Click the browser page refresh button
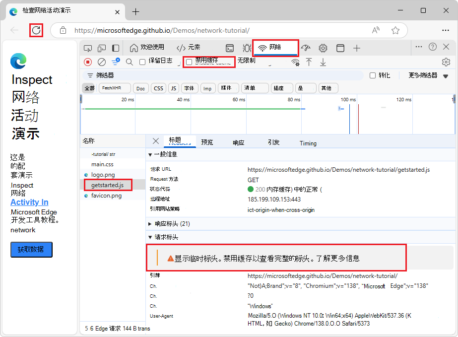This screenshot has width=458, height=337. pyautogui.click(x=36, y=30)
